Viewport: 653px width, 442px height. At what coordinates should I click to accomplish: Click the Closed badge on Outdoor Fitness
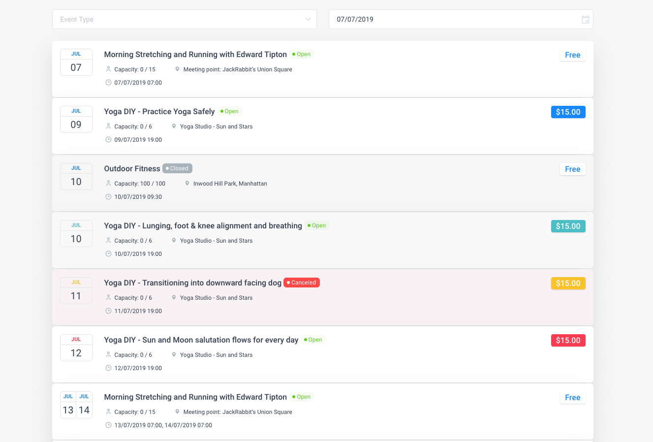pos(177,168)
